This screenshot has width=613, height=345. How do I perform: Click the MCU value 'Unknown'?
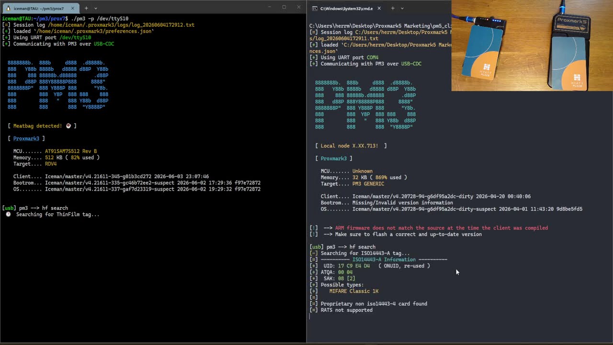tap(363, 171)
